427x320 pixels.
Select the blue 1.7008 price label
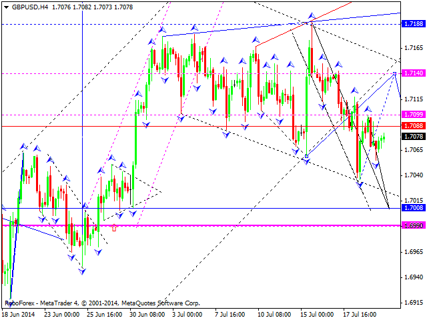pos(413,208)
